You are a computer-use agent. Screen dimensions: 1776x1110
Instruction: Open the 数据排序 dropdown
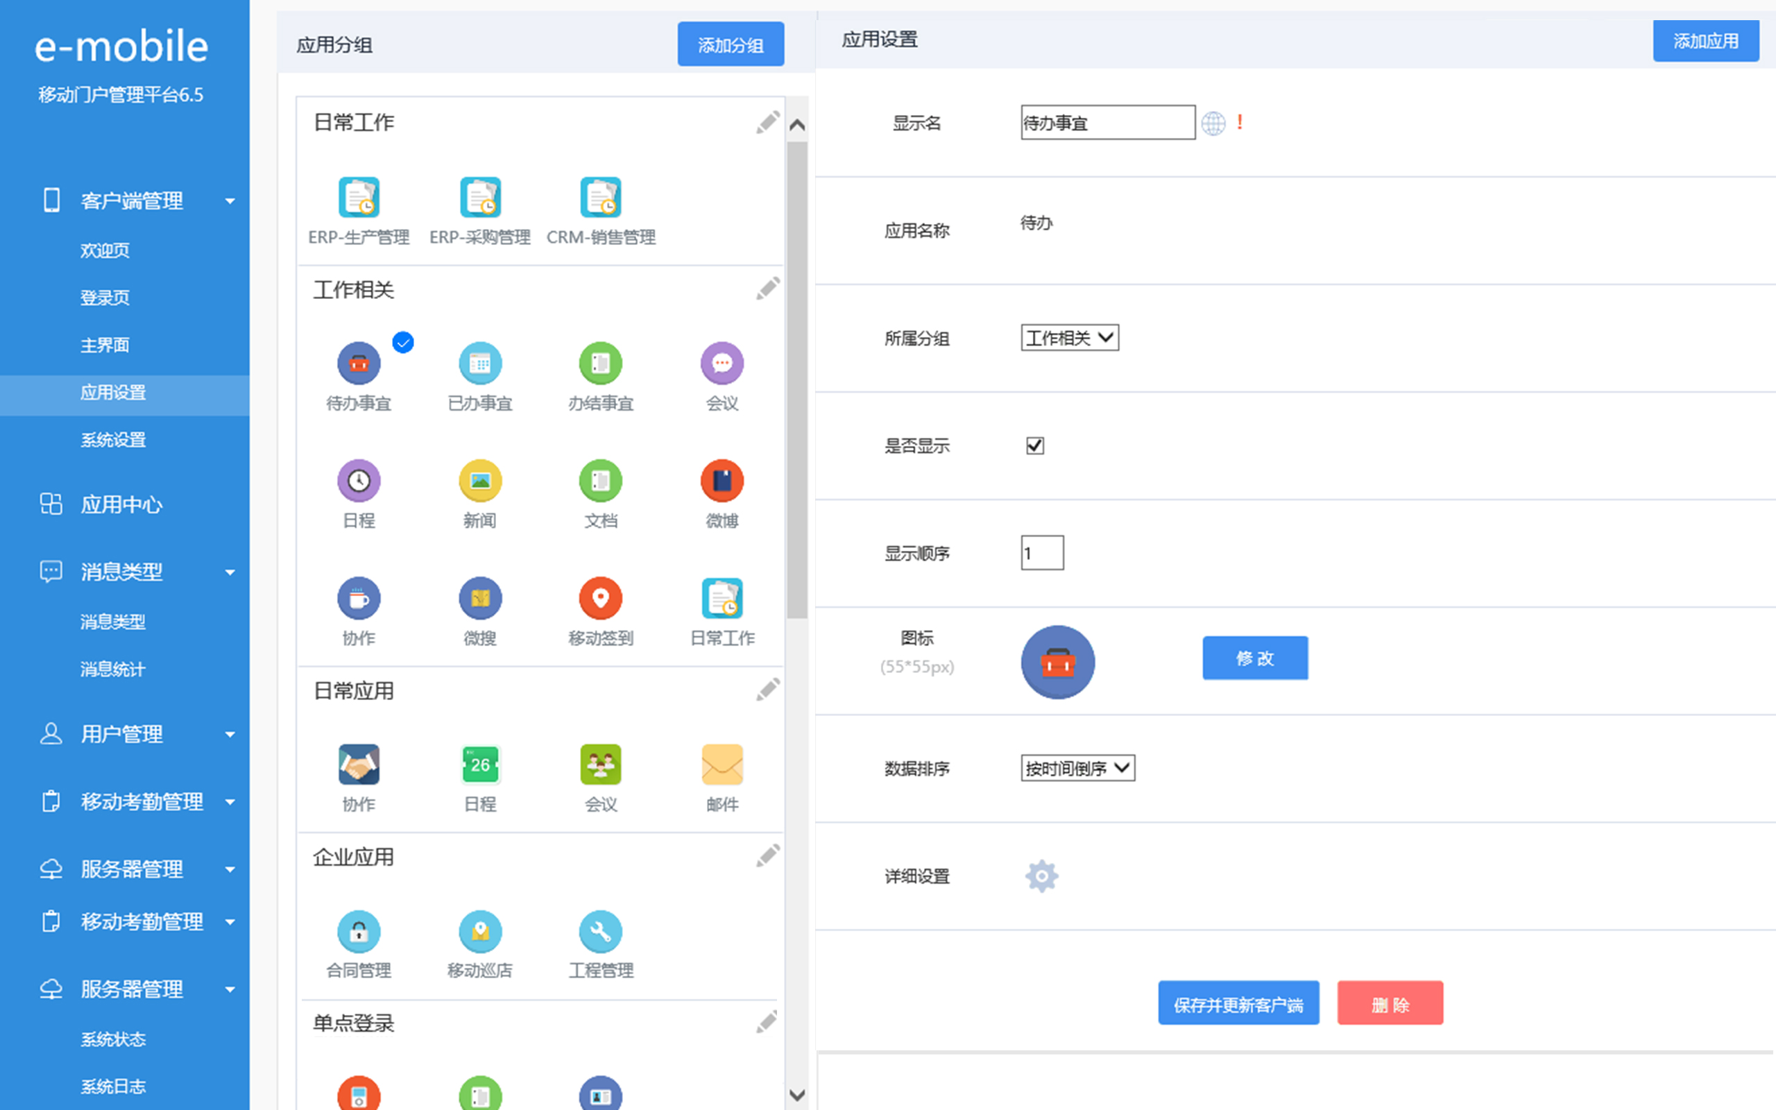(x=1077, y=768)
